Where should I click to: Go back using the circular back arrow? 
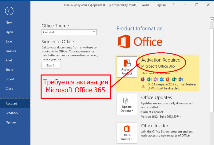coord(9,11)
